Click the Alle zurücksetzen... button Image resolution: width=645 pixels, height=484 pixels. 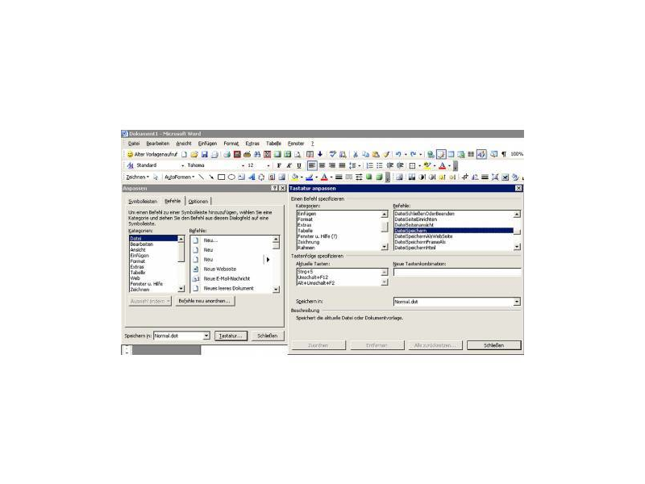[435, 345]
